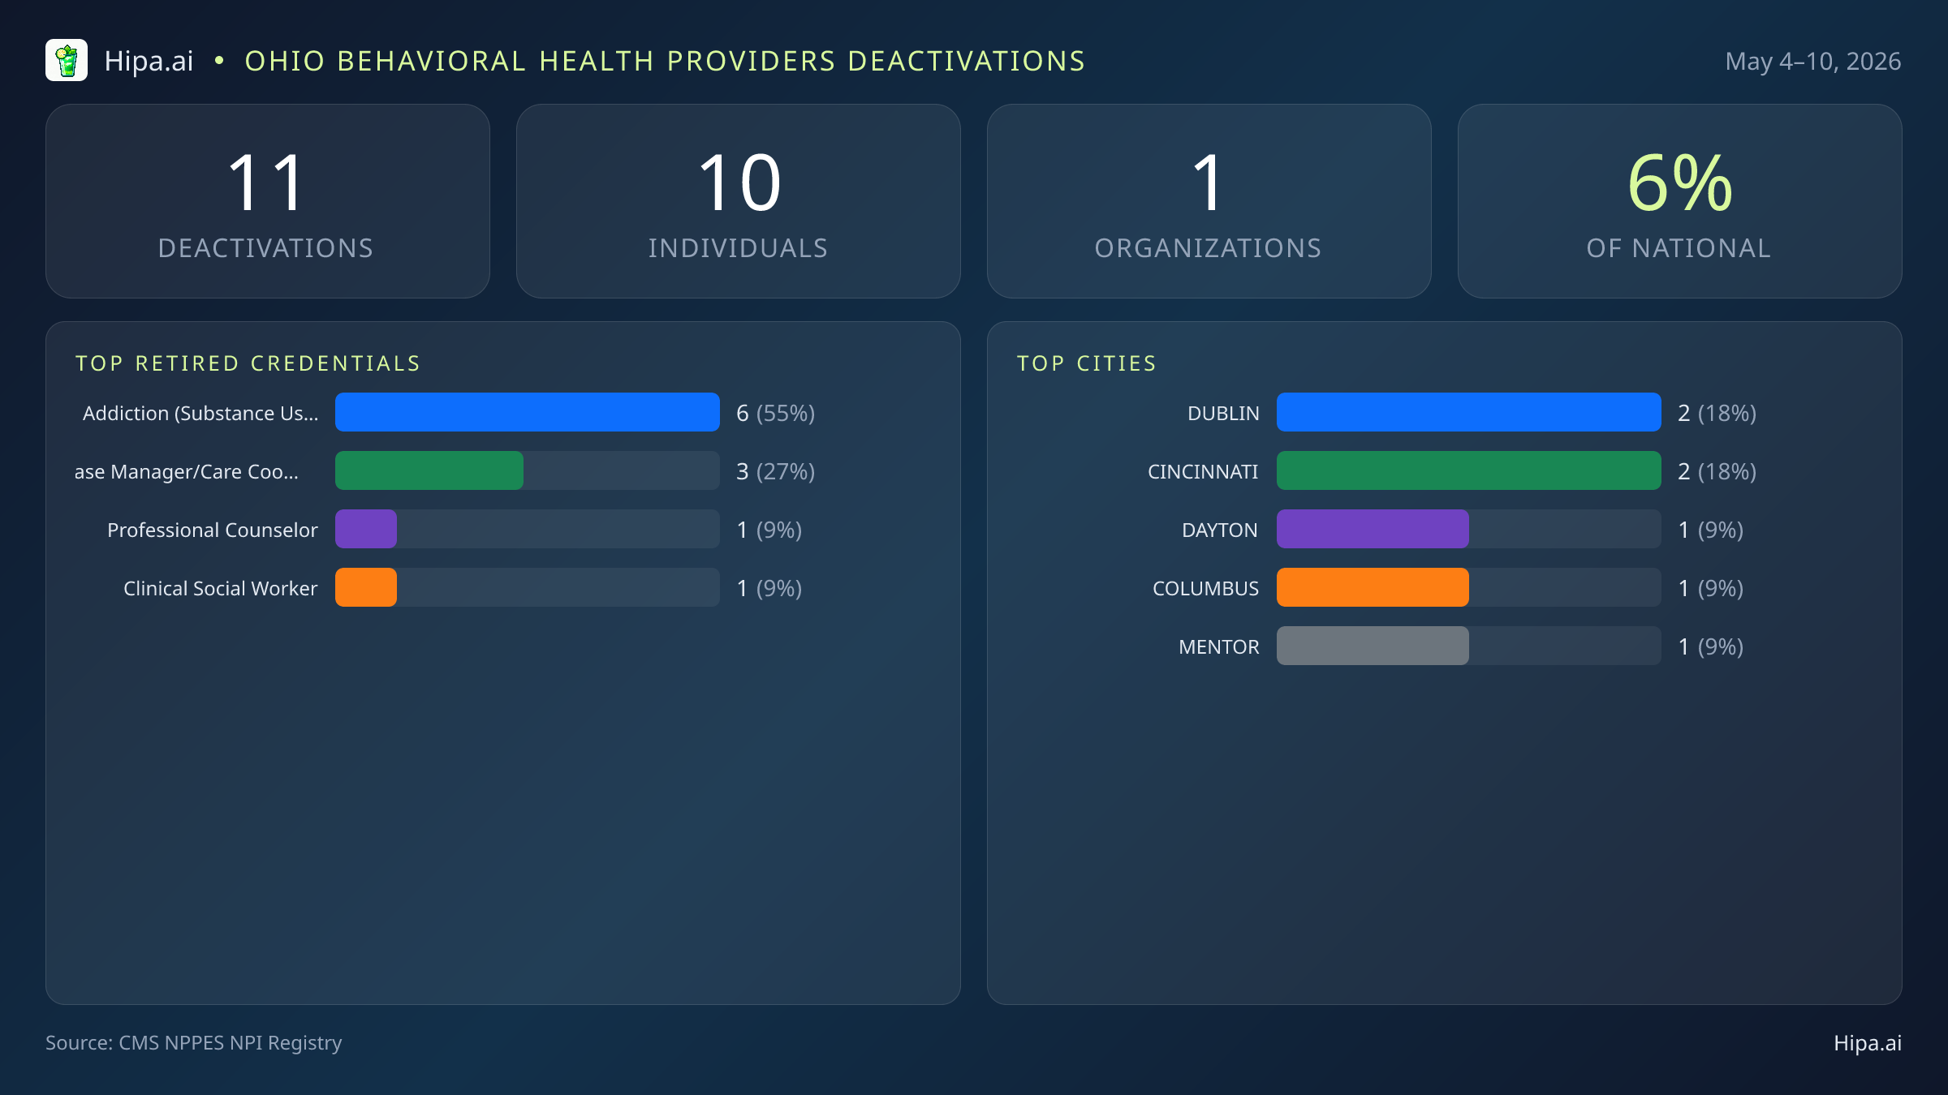Screen dimensions: 1948x1095
Task: Click the orange Clinical Social Worker bar
Action: click(366, 587)
